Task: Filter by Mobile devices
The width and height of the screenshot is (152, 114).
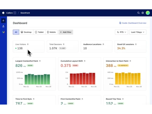Action: pos(51,32)
